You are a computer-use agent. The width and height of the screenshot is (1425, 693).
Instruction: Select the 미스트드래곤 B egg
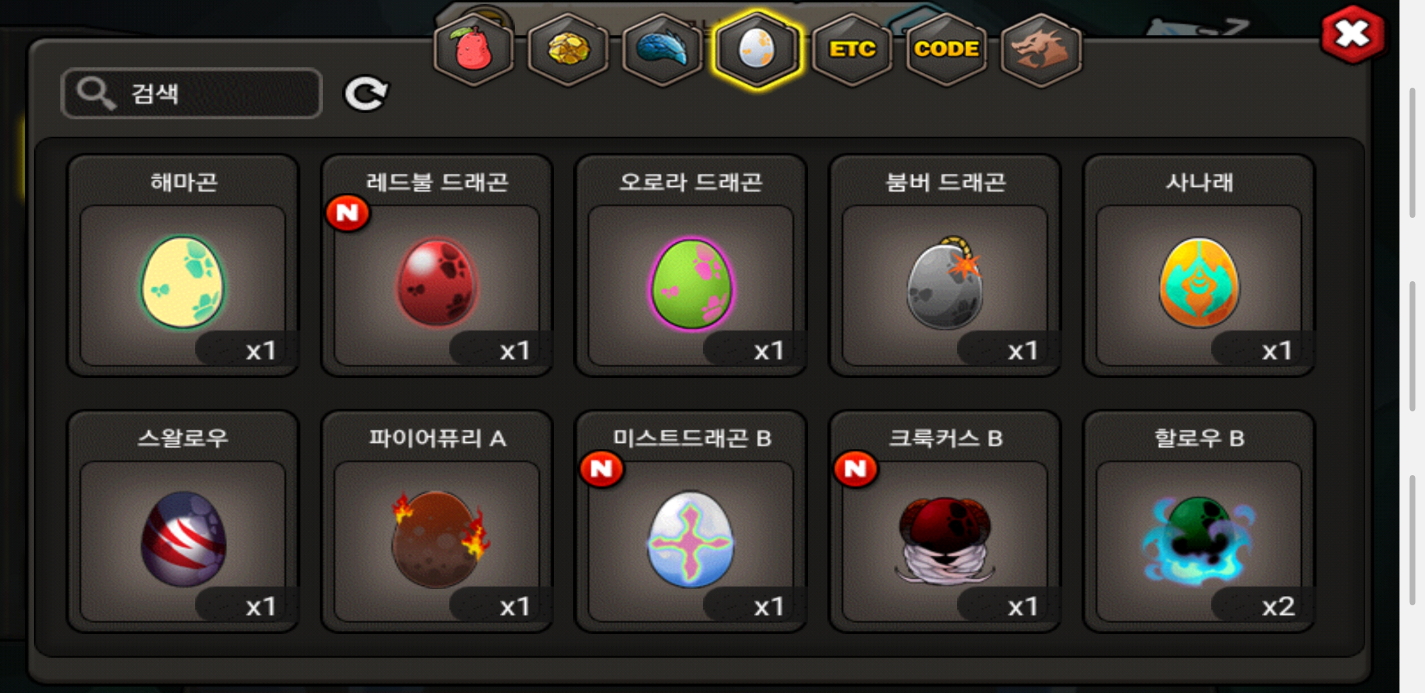(690, 521)
